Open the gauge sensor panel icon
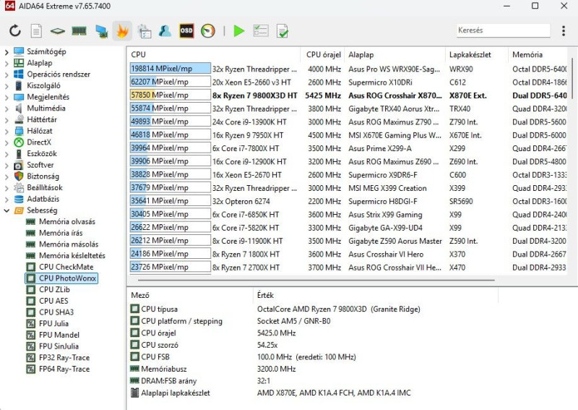The image size is (578, 410). click(x=208, y=30)
